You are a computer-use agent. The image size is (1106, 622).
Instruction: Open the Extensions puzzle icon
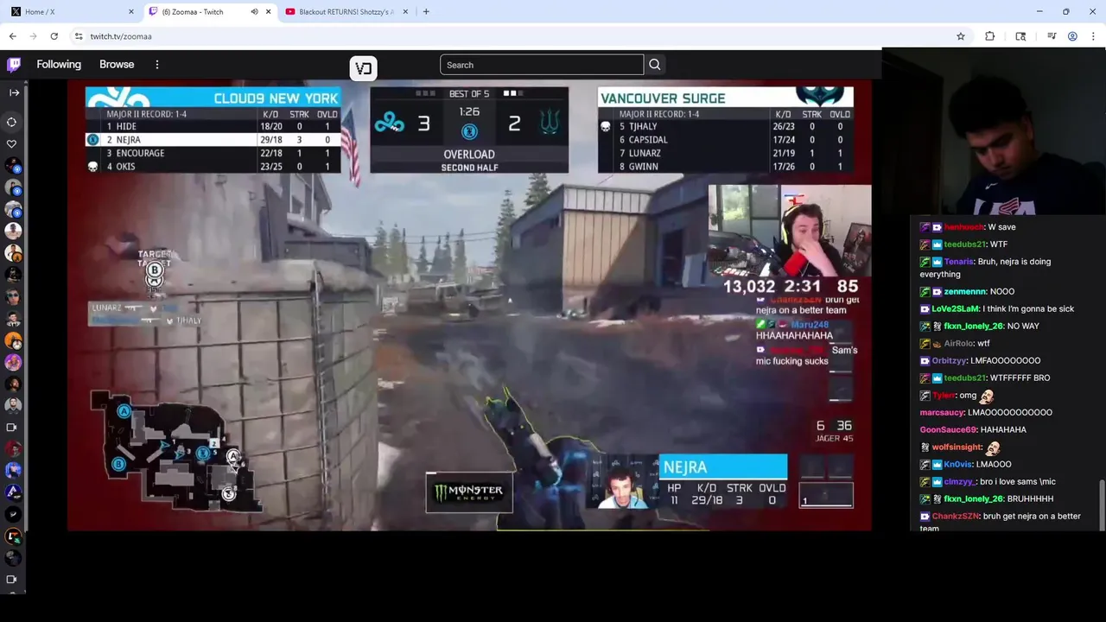[x=989, y=36]
